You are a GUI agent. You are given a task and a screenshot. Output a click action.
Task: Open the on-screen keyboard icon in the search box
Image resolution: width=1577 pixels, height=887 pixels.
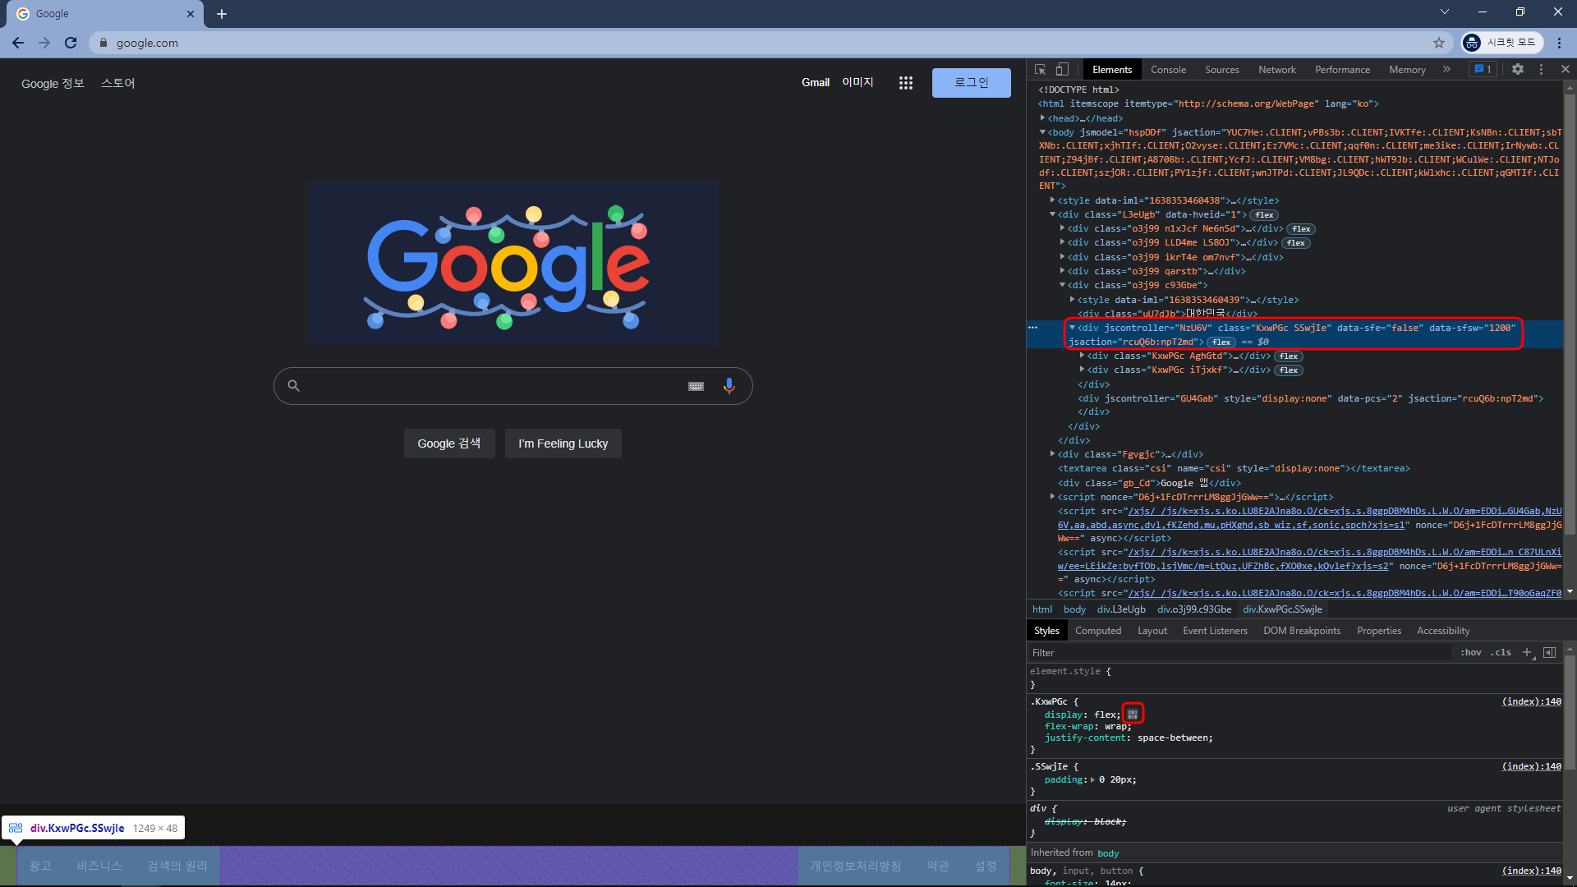tap(696, 386)
